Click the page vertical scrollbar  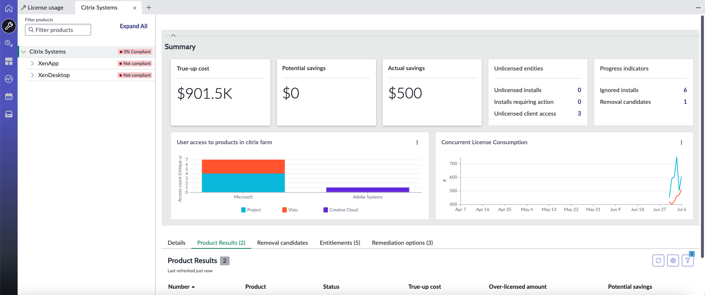coord(702,136)
